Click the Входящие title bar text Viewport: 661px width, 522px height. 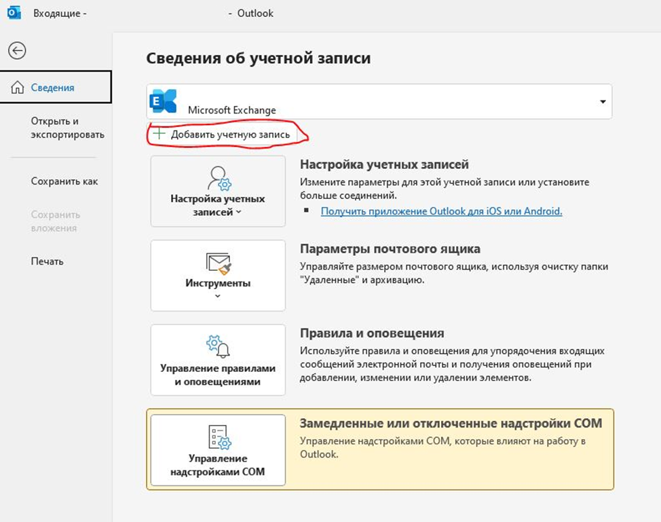pos(60,14)
